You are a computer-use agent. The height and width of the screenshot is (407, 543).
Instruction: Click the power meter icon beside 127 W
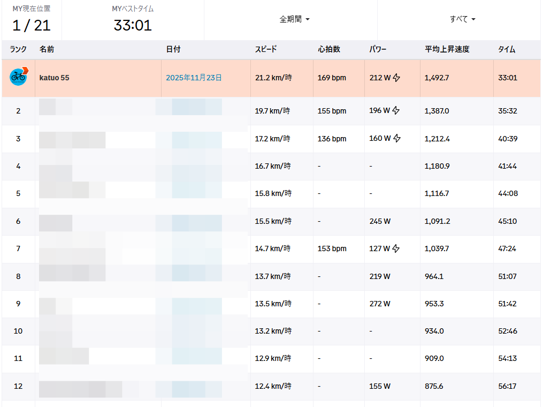[396, 248]
